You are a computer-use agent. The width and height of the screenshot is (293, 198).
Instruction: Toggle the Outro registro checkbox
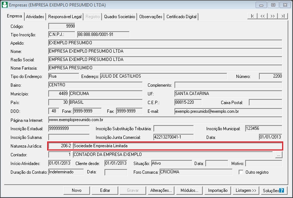click(241, 172)
